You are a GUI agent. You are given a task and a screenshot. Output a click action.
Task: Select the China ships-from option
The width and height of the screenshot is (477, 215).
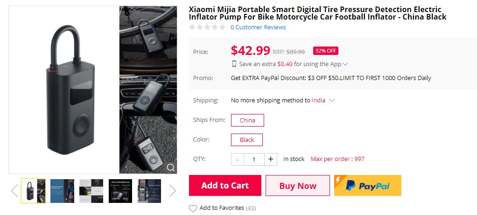247,120
